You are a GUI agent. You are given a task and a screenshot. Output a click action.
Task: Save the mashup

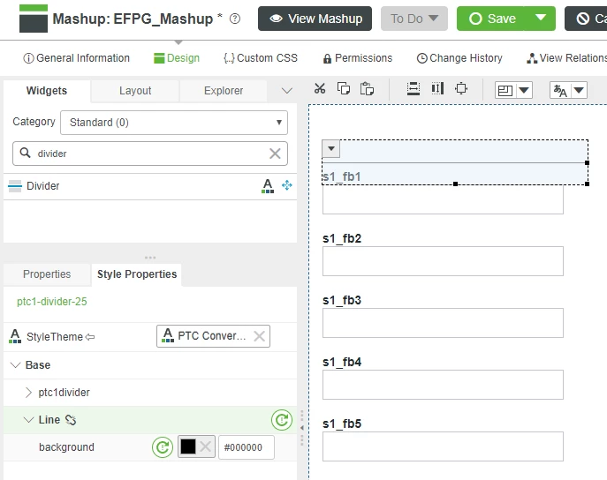pos(490,19)
